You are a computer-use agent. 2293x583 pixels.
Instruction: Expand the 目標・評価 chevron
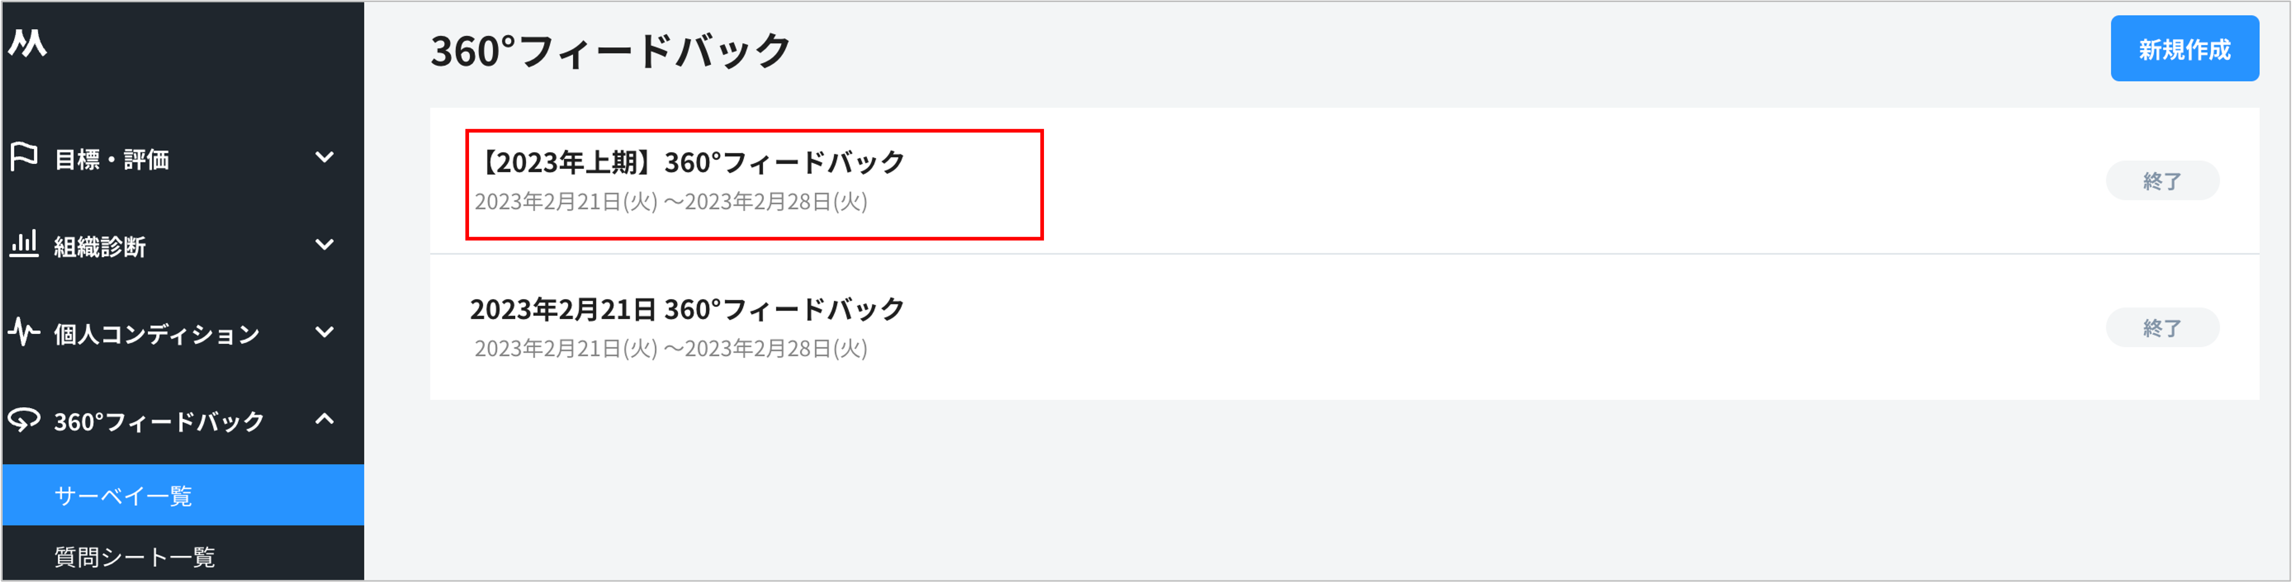325,157
